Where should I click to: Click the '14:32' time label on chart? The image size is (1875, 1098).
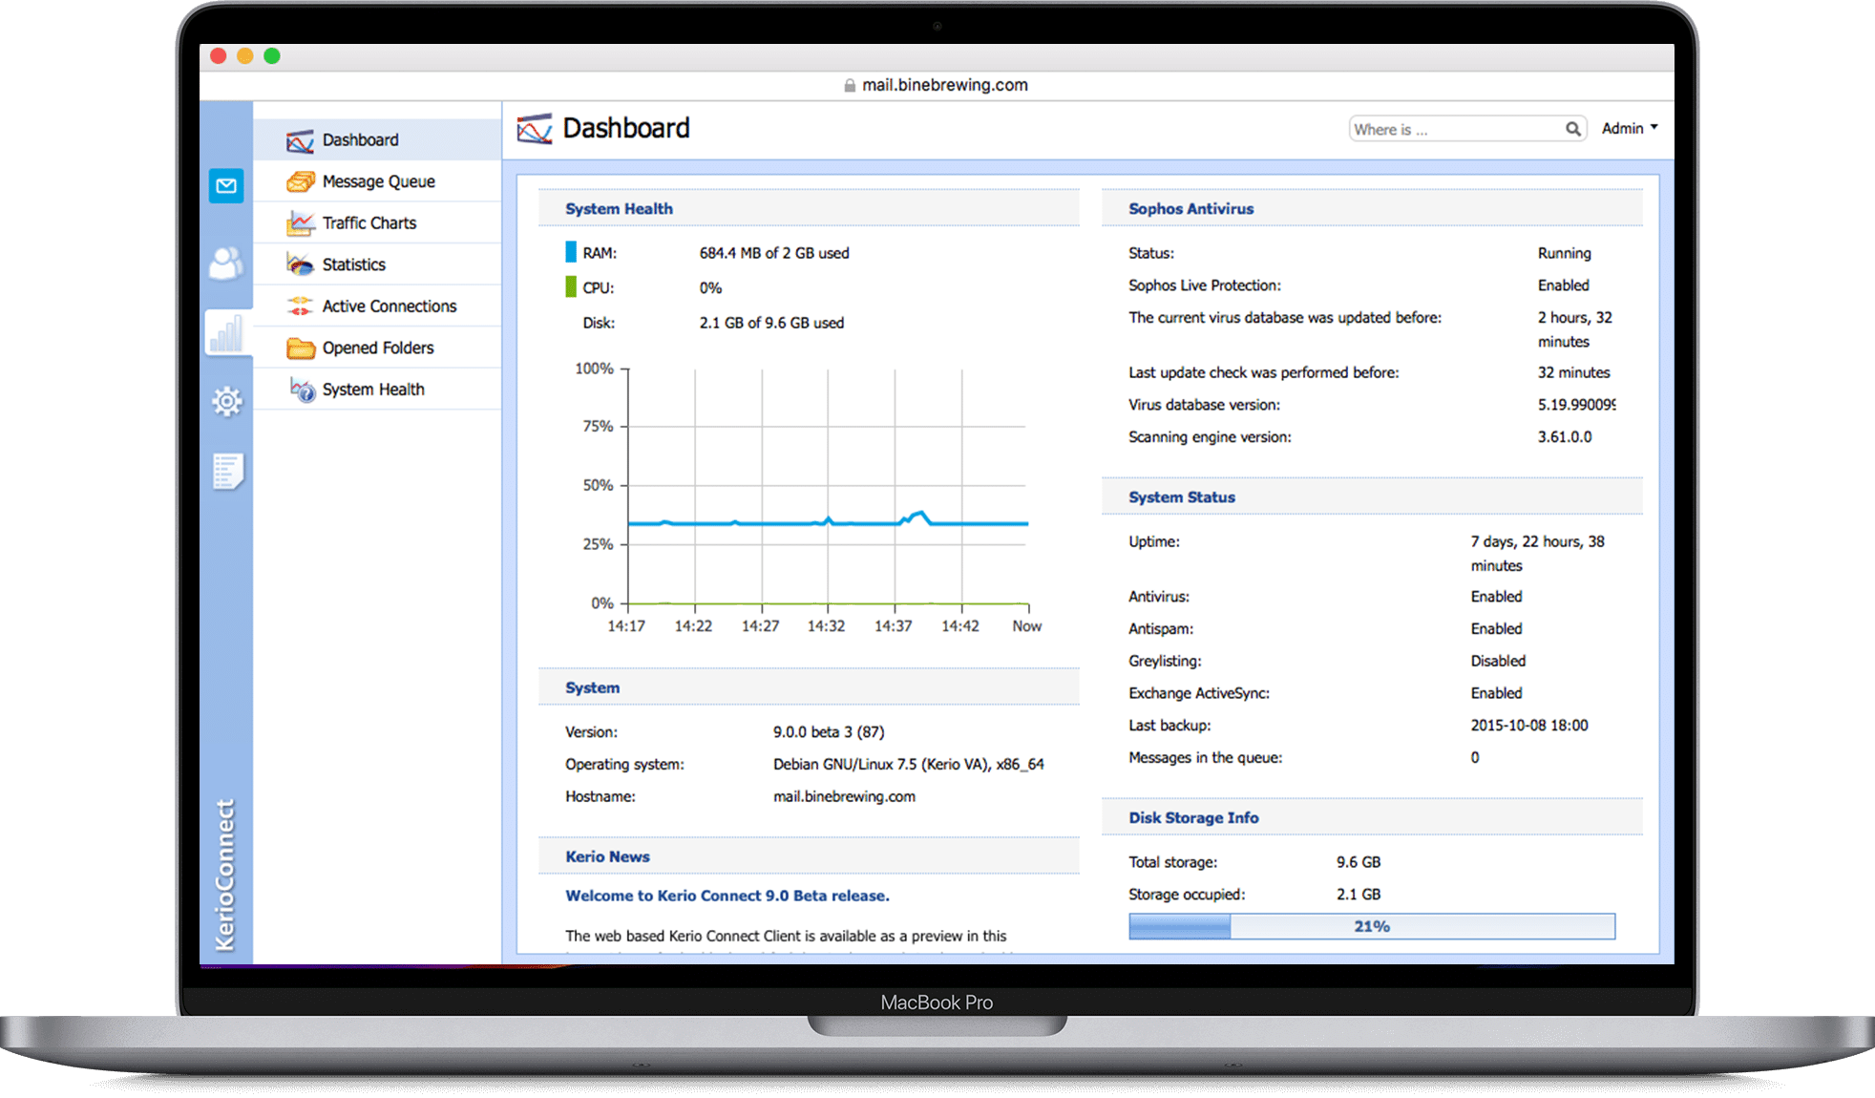826,626
